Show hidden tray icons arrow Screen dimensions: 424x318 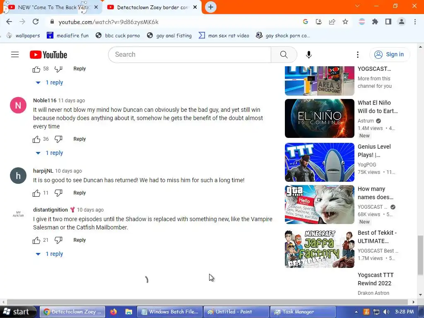coord(356,312)
